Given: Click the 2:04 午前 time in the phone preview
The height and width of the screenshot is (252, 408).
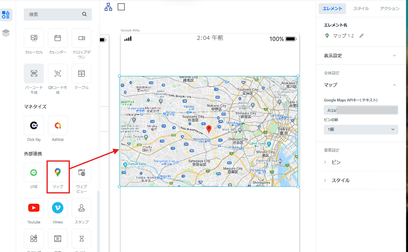Looking at the screenshot, I should [210, 38].
